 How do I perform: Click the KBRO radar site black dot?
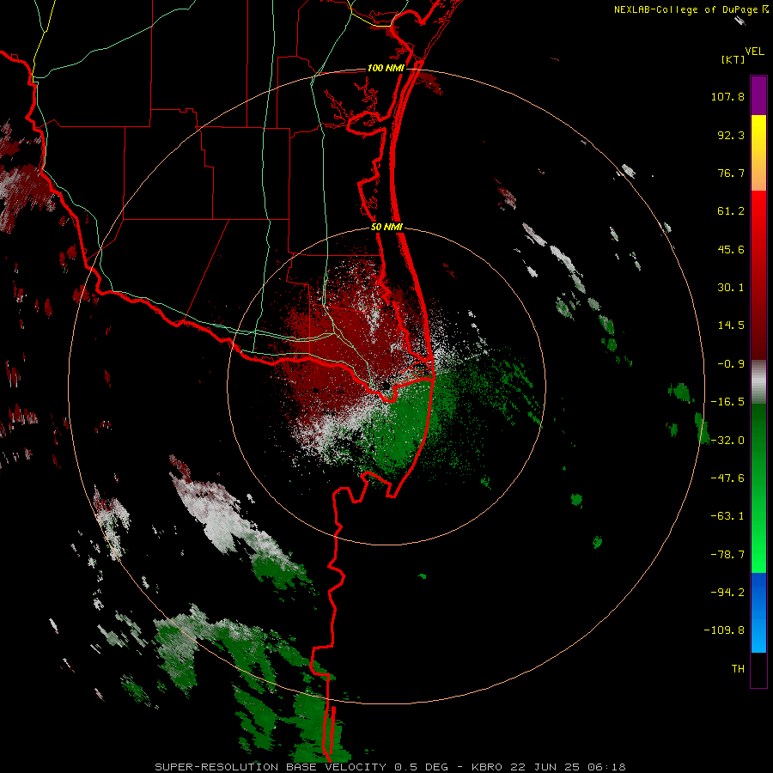pyautogui.click(x=386, y=385)
